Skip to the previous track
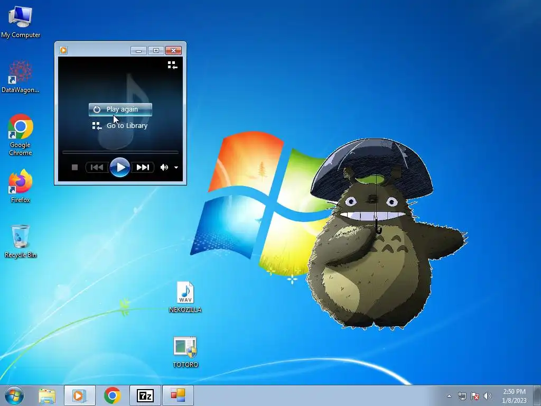Image resolution: width=541 pixels, height=406 pixels. (97, 168)
